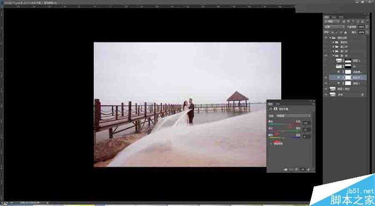Click the lock icon on the Background layer

363,94
